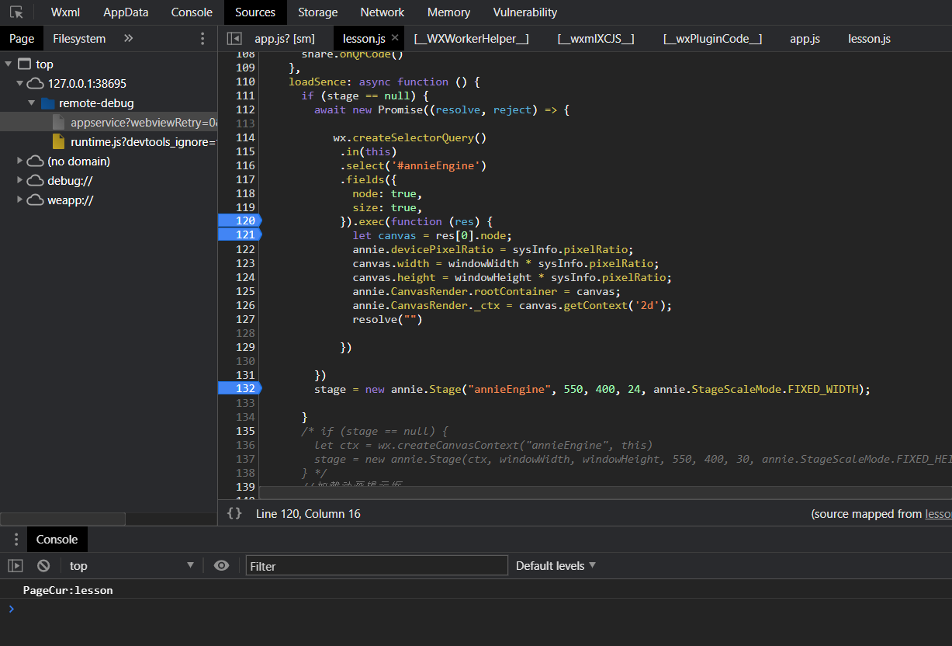Switch to the Network tab
This screenshot has height=646, width=952.
[x=382, y=12]
